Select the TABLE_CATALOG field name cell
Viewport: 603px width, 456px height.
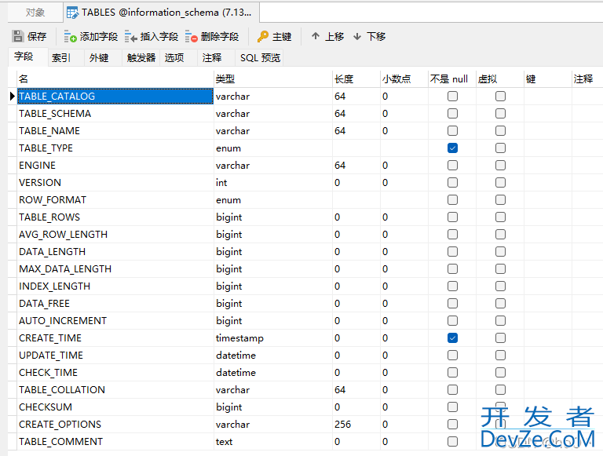point(115,96)
